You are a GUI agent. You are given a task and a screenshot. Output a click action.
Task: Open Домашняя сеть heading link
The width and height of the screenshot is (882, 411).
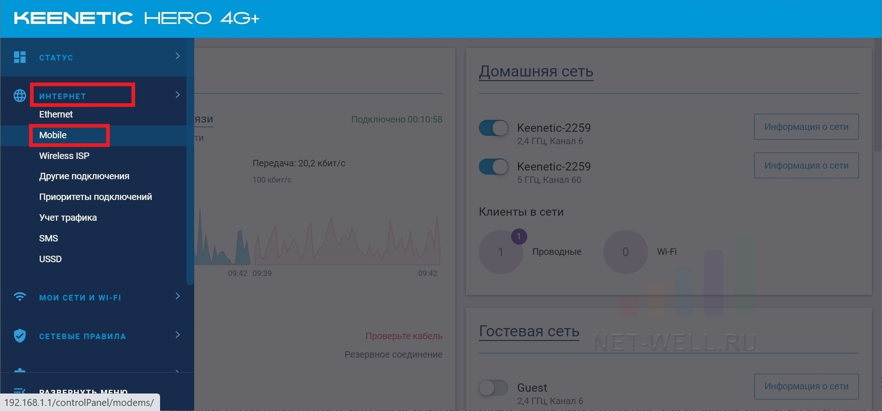[x=536, y=72]
